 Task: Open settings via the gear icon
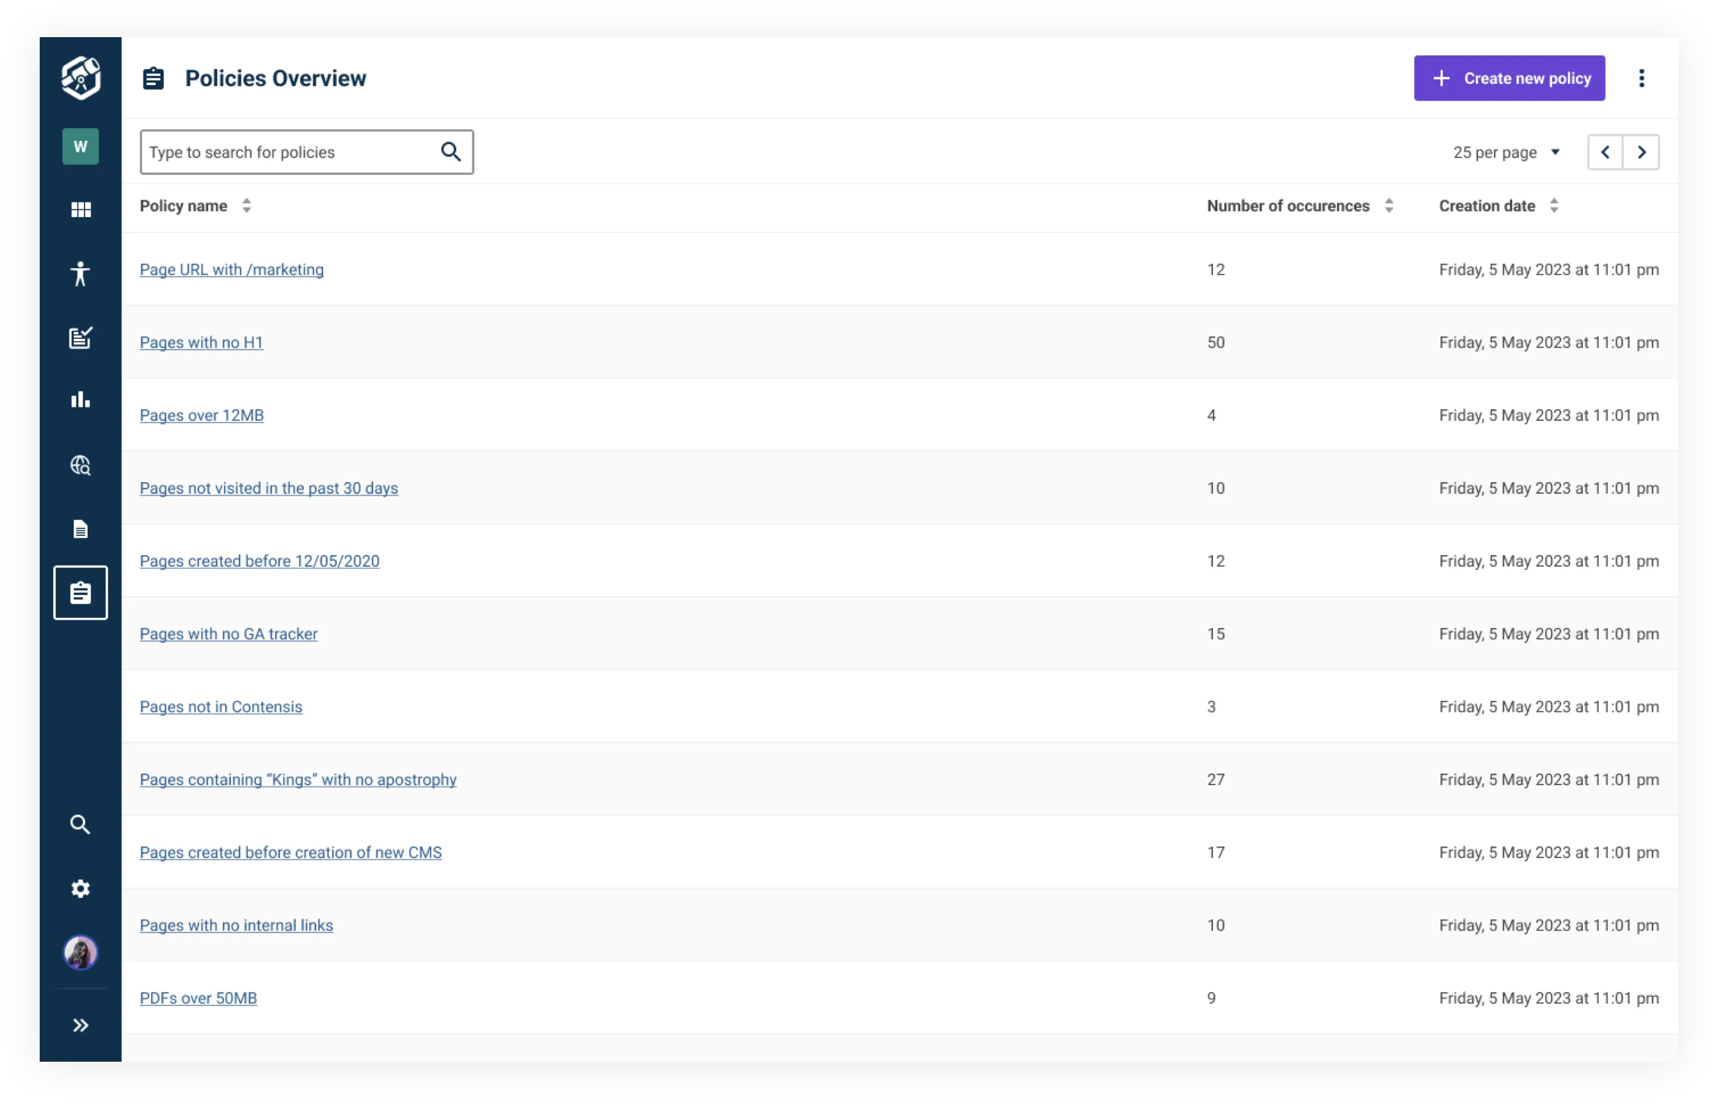[80, 889]
